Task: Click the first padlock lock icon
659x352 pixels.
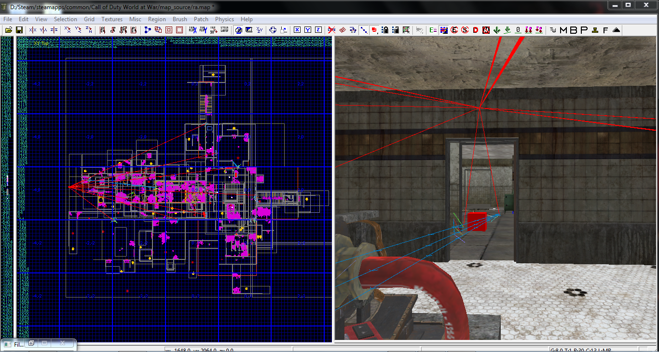Action: click(x=385, y=30)
